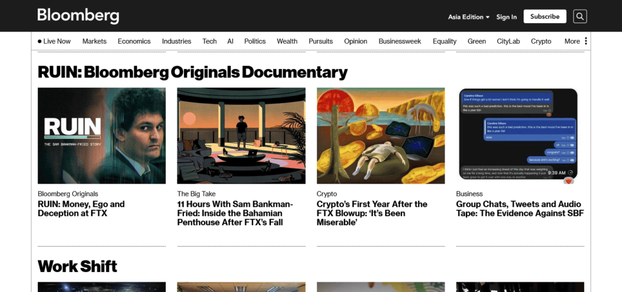This screenshot has width=622, height=292.
Task: Click the Sign In link
Action: pyautogui.click(x=507, y=17)
